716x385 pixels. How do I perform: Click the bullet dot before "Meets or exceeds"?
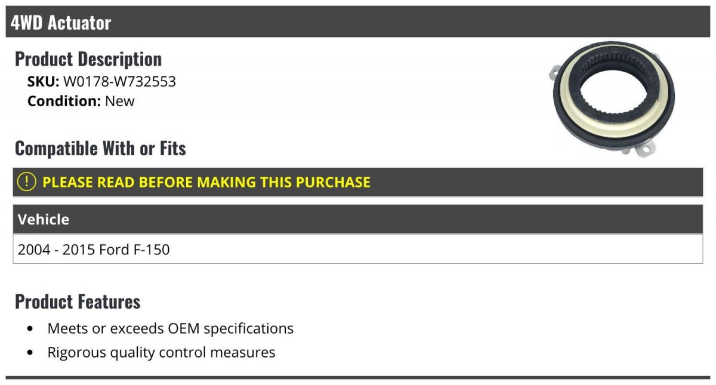(30, 329)
